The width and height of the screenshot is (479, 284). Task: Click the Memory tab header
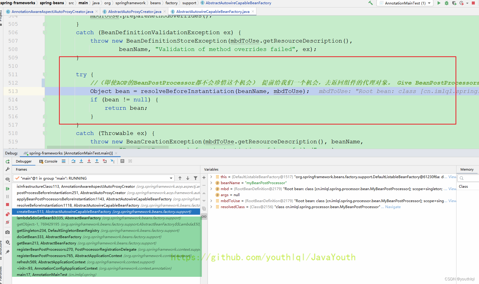467,169
